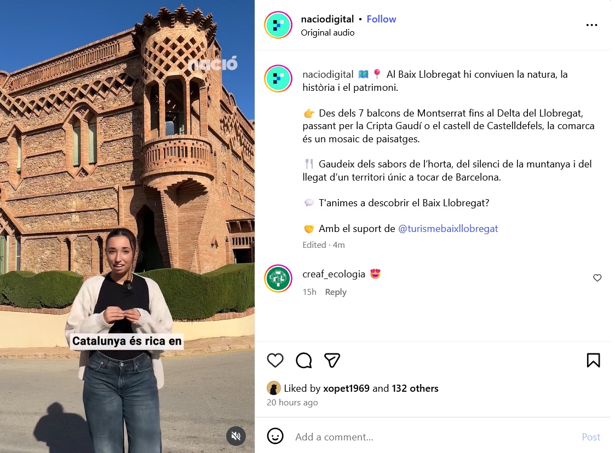615x453 pixels.
Task: Like the post with the heart icon
Action: click(275, 360)
